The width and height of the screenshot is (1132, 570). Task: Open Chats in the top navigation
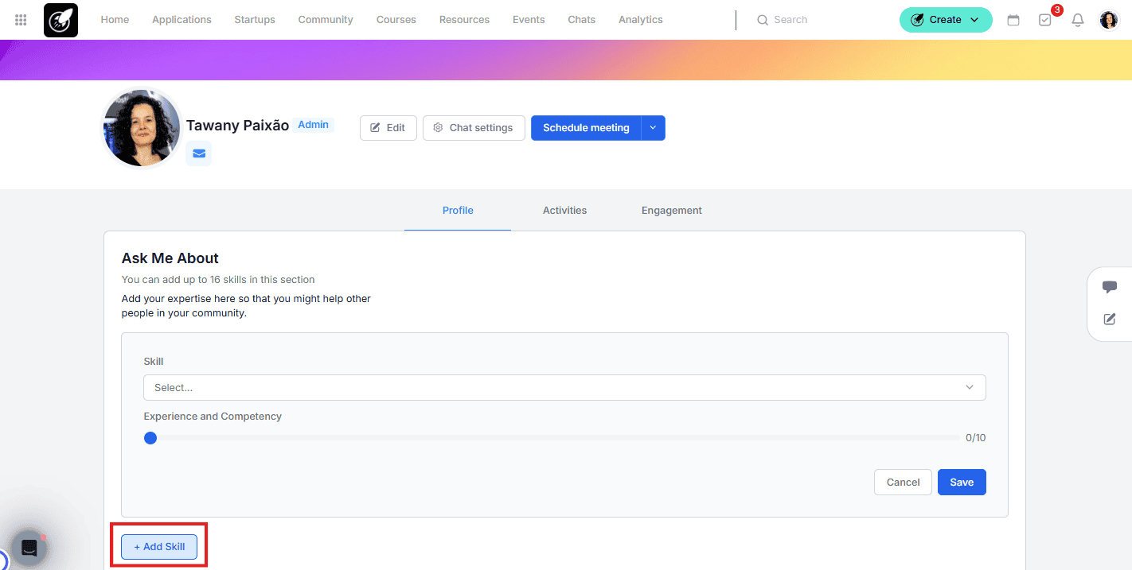(x=582, y=20)
